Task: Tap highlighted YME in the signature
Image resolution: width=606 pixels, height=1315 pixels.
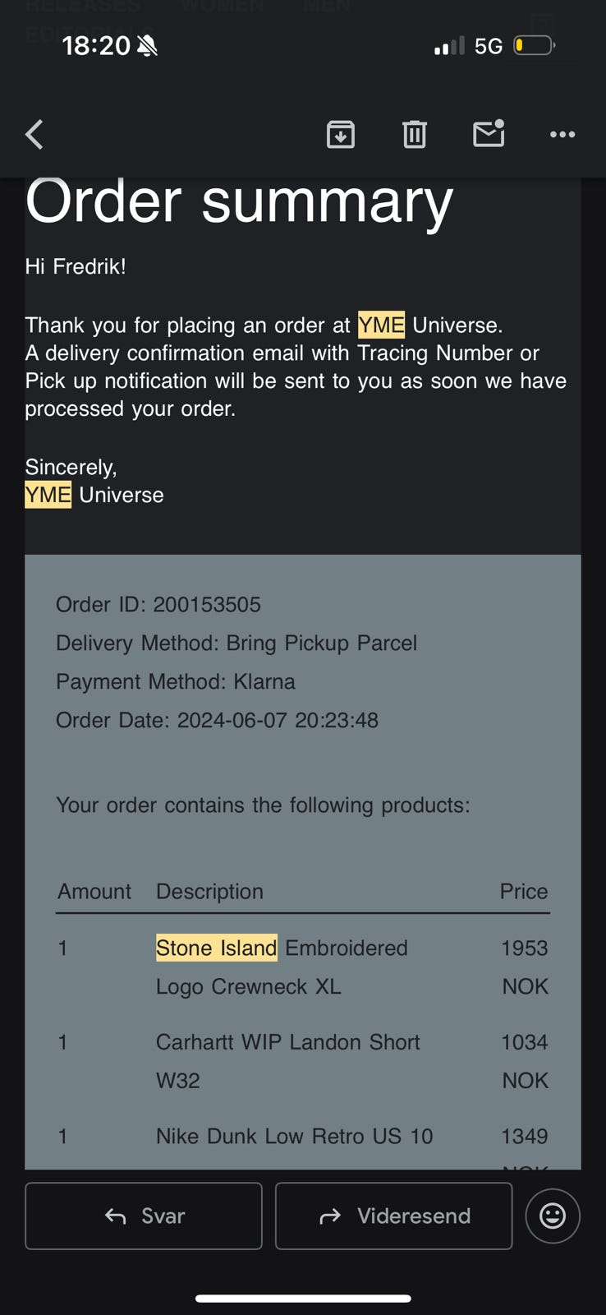Action: point(48,495)
